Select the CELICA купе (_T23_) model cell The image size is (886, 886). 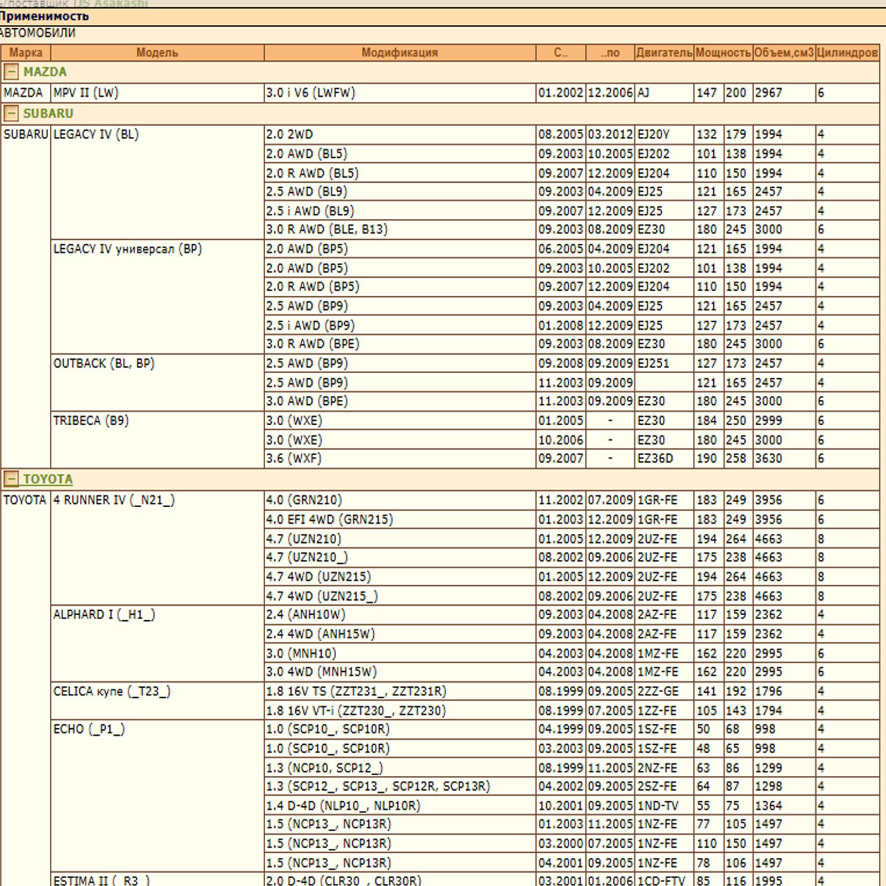click(x=112, y=692)
